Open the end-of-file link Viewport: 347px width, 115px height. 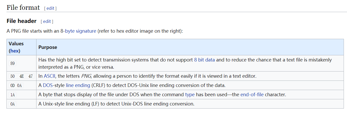point(252,95)
